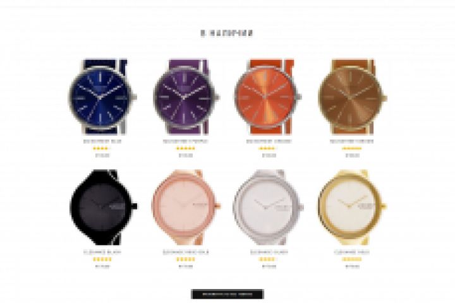This screenshot has height=303, width=455.
Task: Open the gold bracelet watch product image
Action: [x=353, y=207]
